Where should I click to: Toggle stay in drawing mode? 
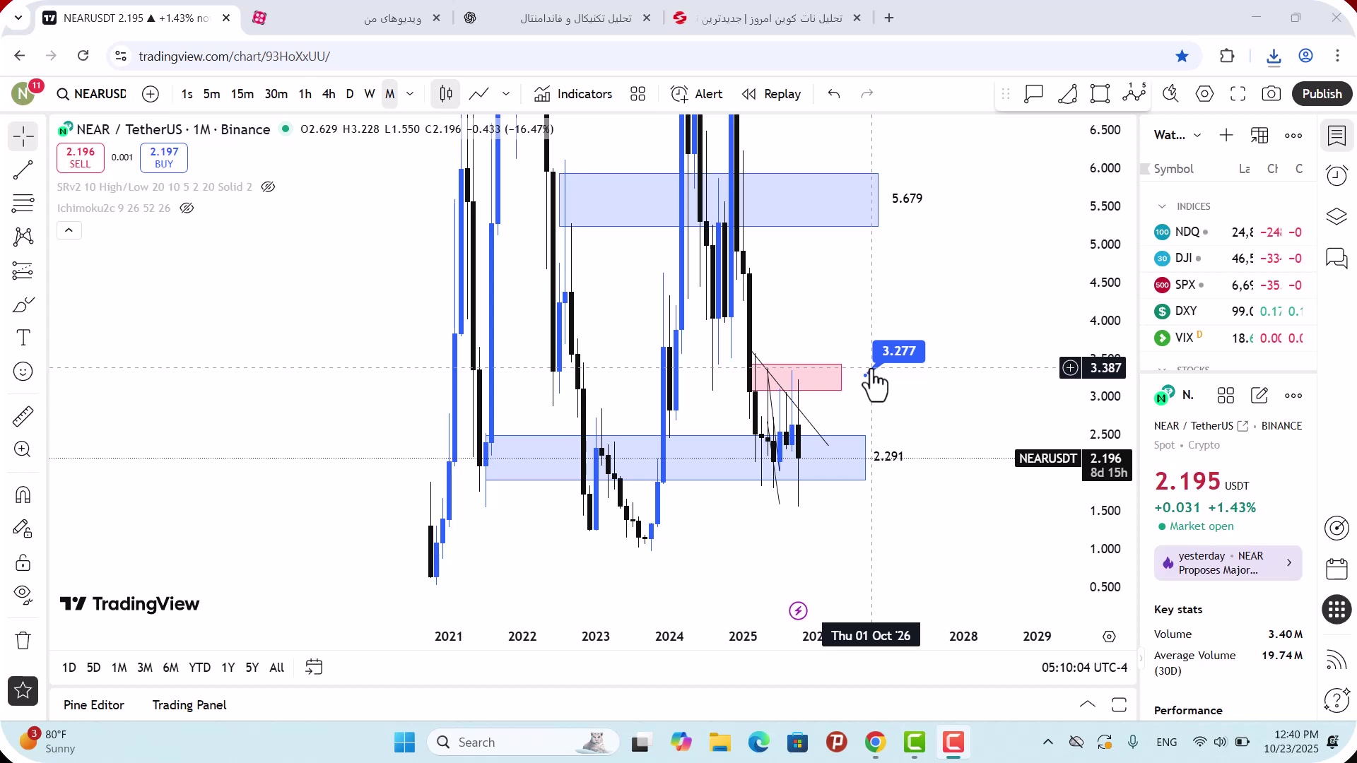tap(23, 528)
